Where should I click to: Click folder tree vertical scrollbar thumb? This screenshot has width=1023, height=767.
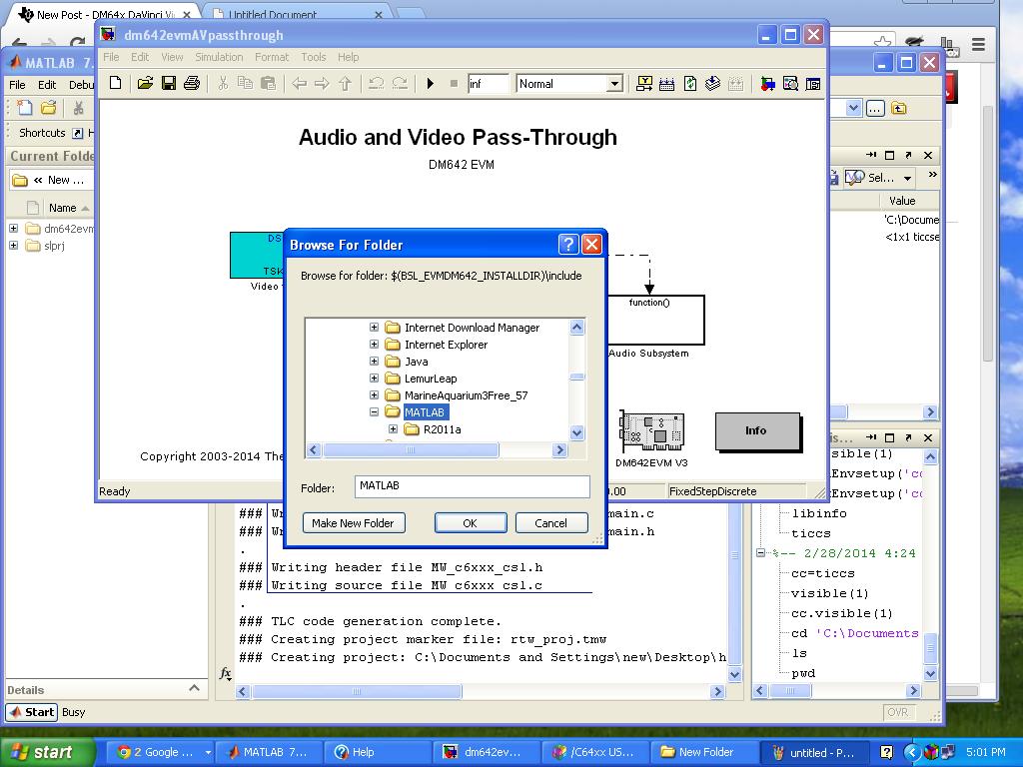click(x=576, y=377)
